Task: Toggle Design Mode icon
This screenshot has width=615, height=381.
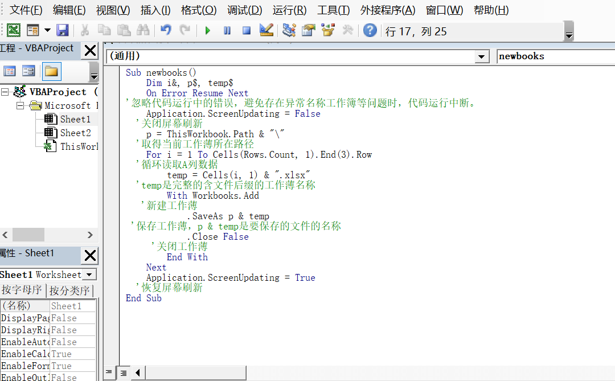Action: point(266,30)
